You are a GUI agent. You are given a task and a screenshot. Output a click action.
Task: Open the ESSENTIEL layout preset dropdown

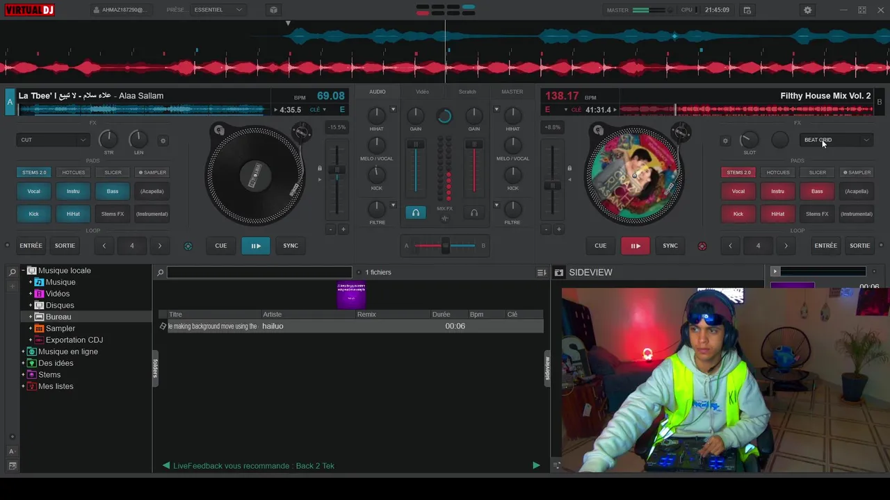coord(218,10)
